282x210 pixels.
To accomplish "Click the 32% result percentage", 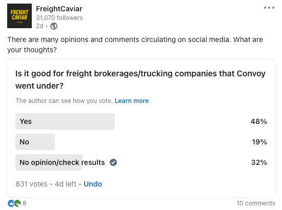I will pyautogui.click(x=259, y=162).
